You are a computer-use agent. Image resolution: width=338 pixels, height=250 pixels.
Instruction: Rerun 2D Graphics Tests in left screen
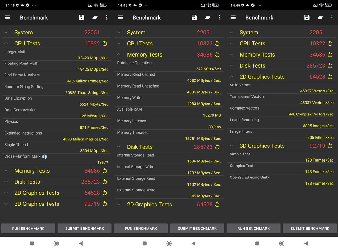pos(105,193)
